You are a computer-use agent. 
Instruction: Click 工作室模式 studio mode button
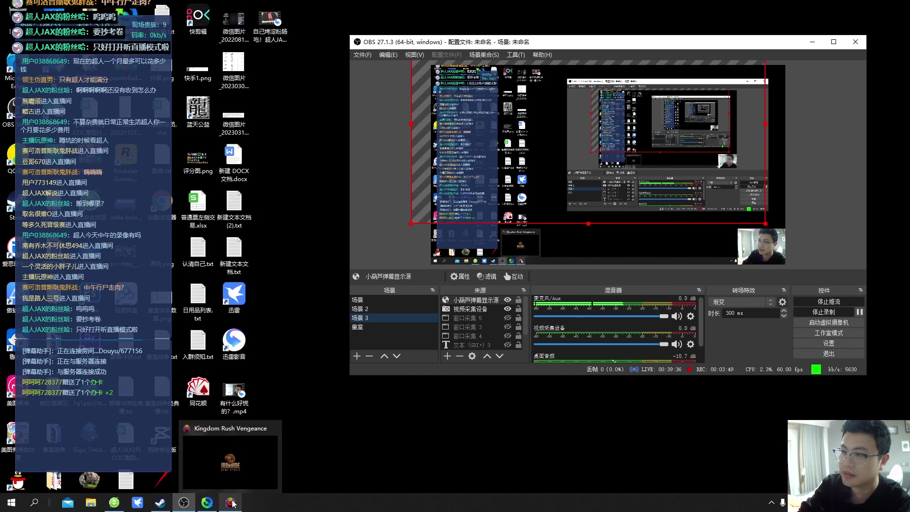(x=828, y=333)
